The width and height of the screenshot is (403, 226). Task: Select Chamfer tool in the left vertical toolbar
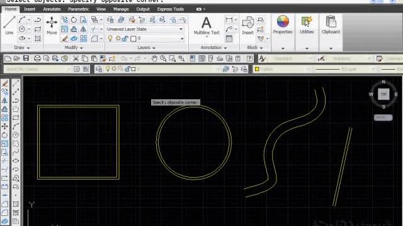[x=4, y=204]
